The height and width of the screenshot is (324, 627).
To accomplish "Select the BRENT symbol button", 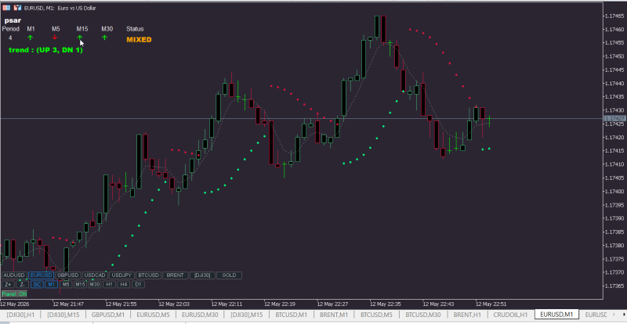I will (x=175, y=275).
